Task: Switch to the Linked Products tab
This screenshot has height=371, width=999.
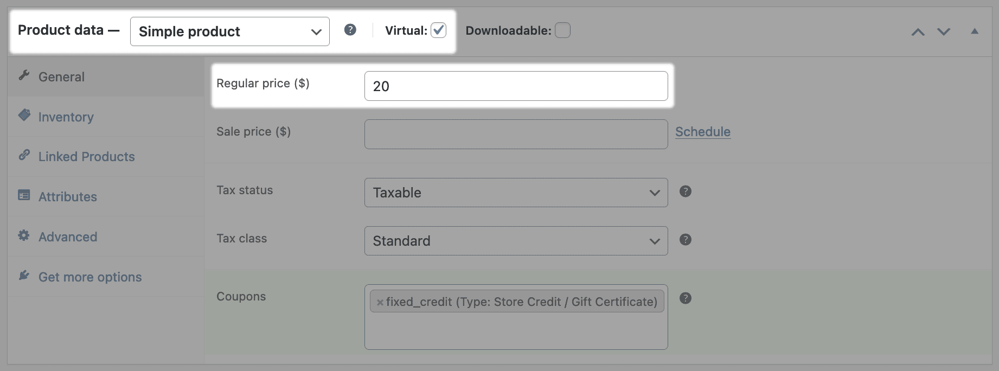Action: tap(86, 157)
